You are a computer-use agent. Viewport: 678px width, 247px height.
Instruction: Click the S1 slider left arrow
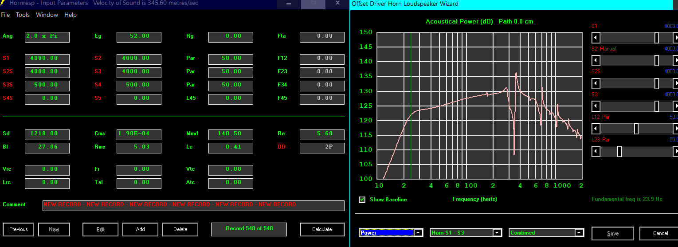coord(596,38)
